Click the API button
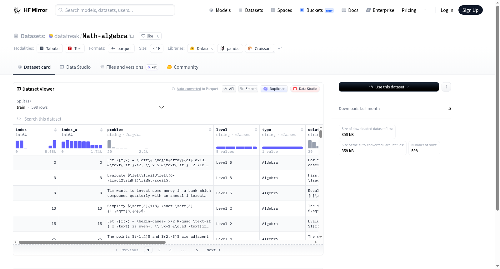This screenshot has width=500, height=269. point(229,89)
